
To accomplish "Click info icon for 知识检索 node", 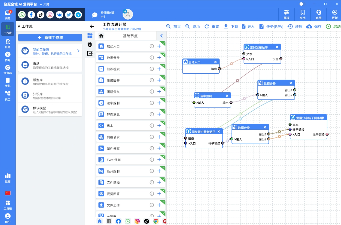I will (x=152, y=69).
